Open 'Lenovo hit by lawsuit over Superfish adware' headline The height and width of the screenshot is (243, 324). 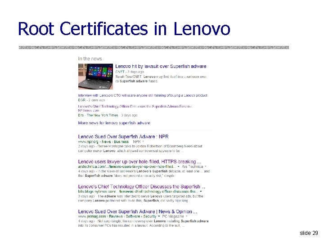click(x=161, y=66)
